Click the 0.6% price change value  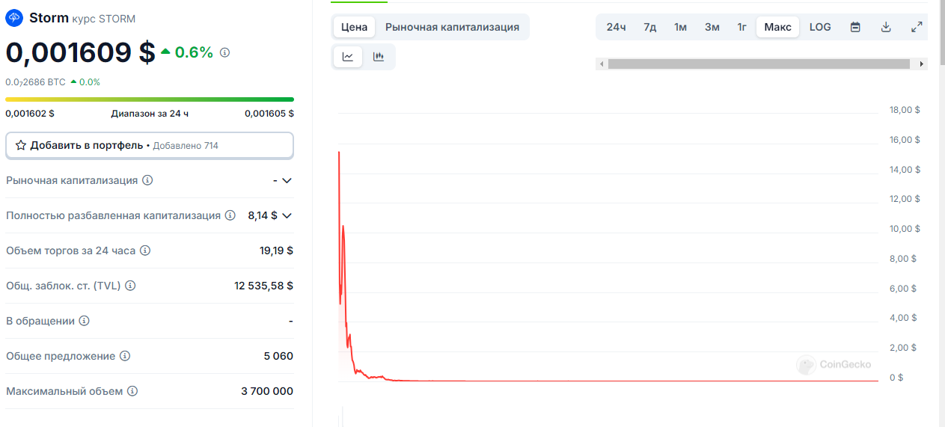coord(194,52)
